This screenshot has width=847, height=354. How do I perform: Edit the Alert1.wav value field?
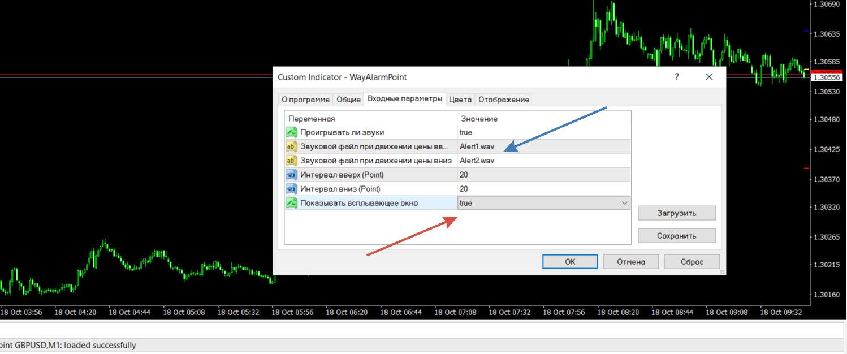(543, 146)
